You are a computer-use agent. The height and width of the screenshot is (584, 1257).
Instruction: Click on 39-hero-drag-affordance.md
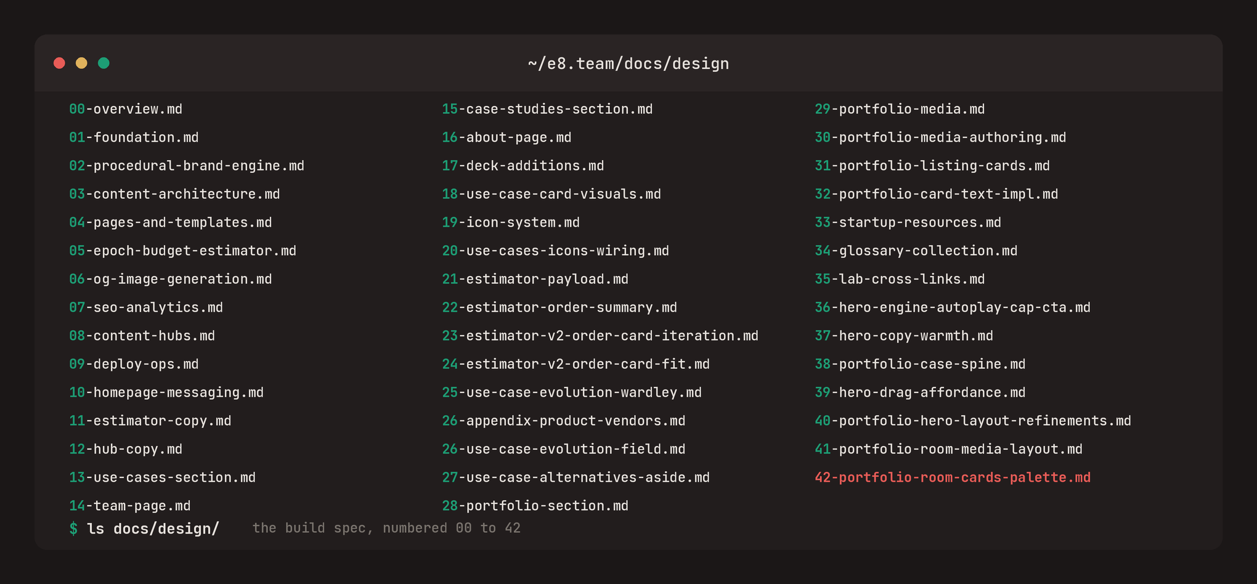pos(920,392)
